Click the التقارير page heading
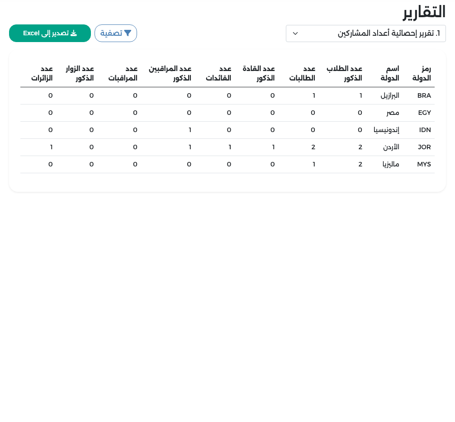 point(424,12)
